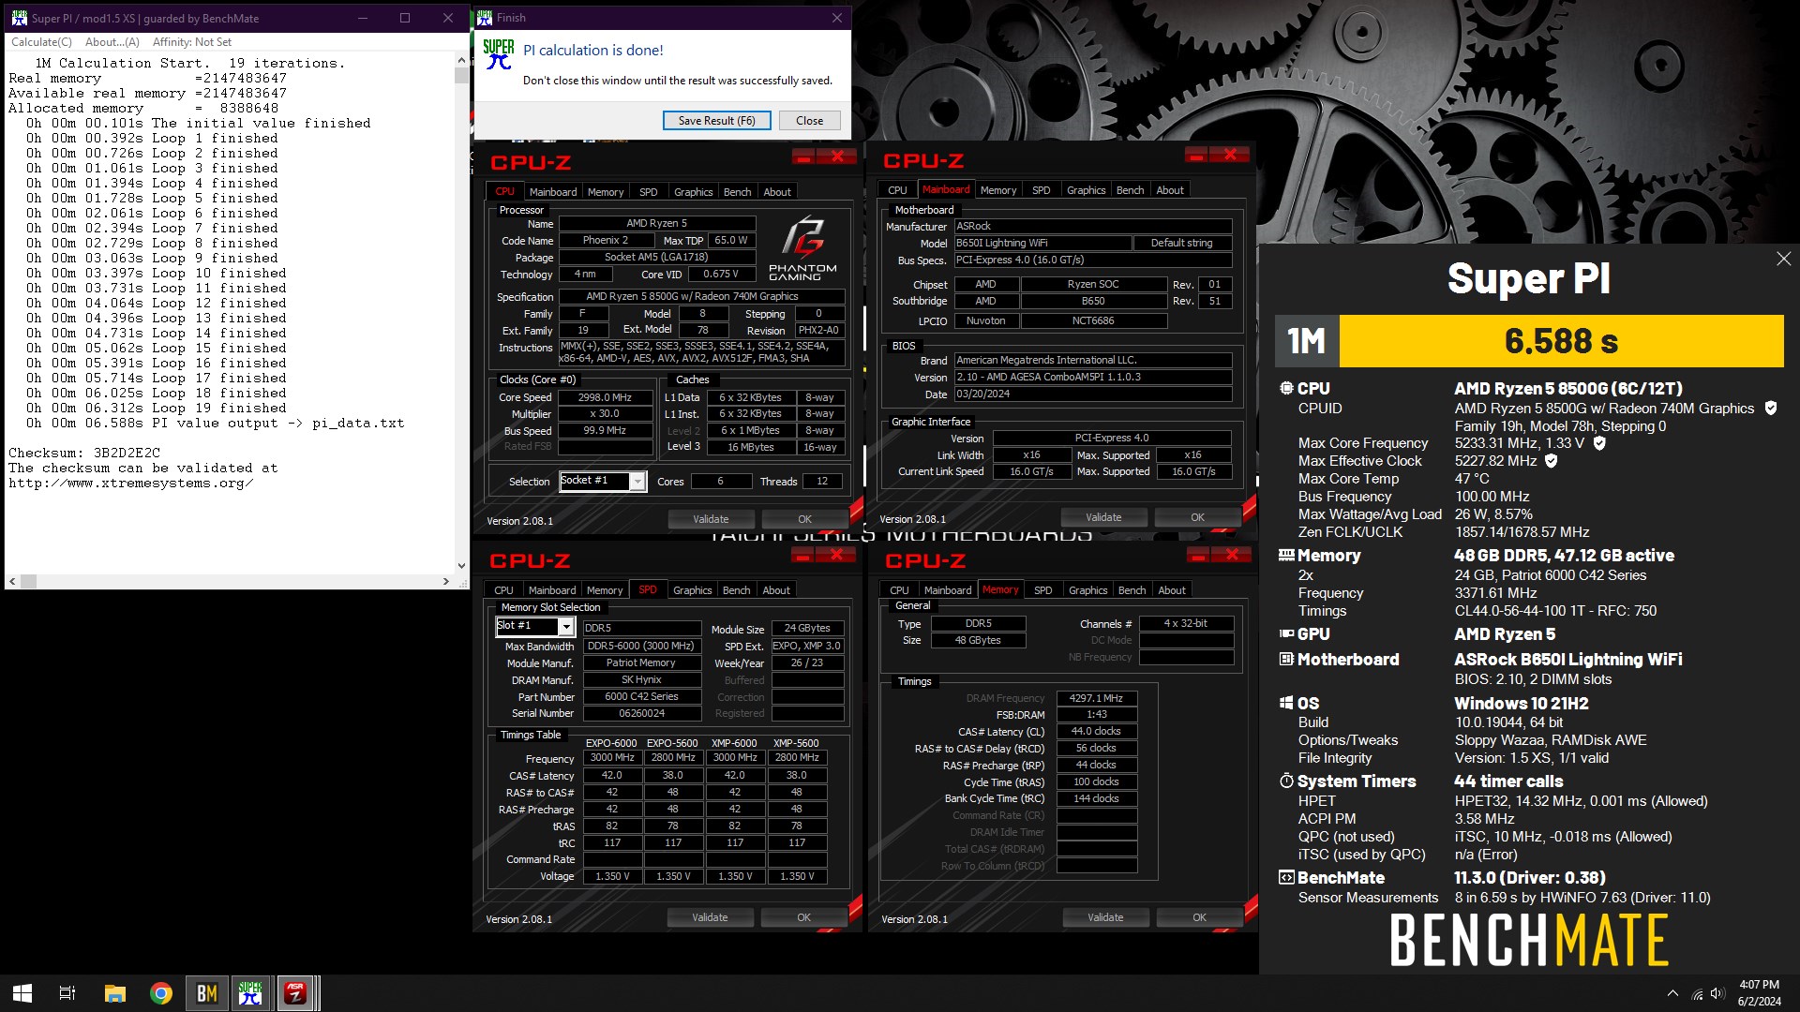Viewport: 1800px width, 1012px height.
Task: Switch to Memory tab in SPD window
Action: (x=605, y=590)
